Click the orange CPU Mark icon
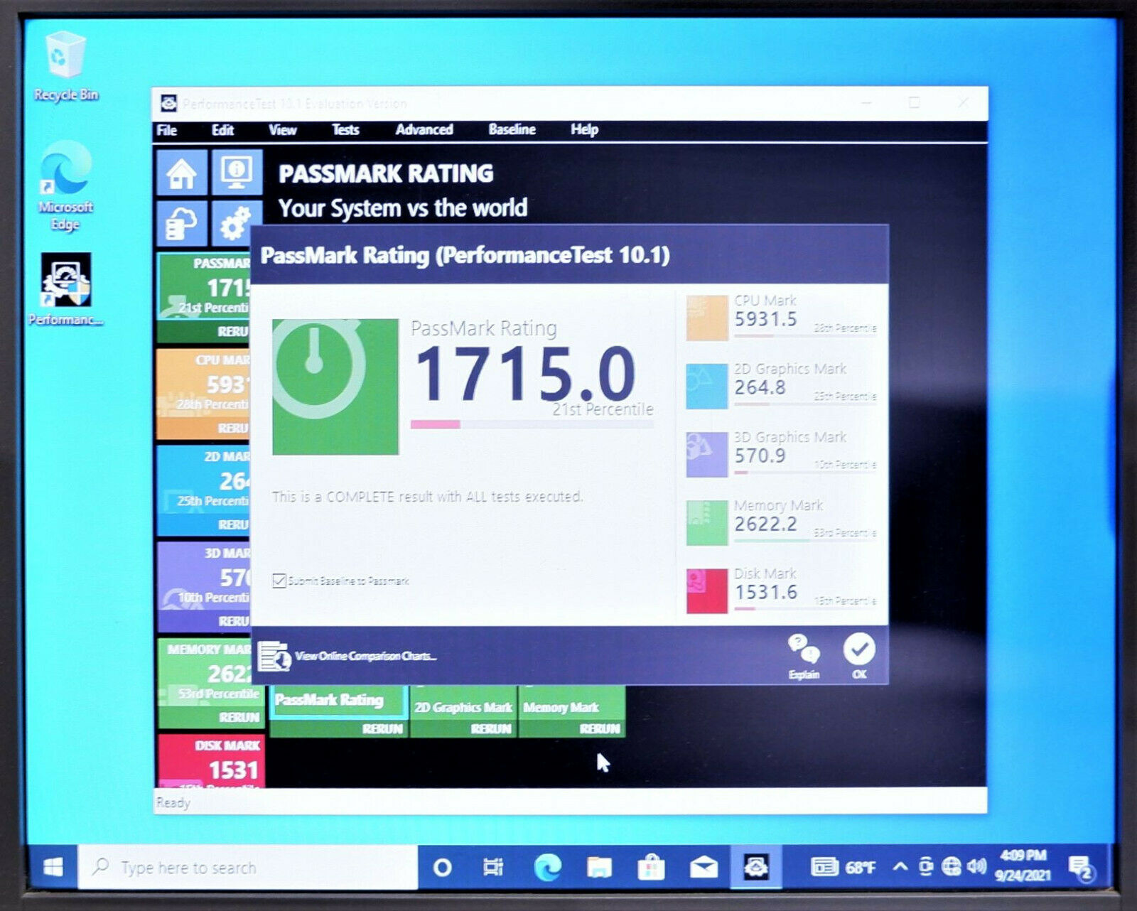 [707, 318]
